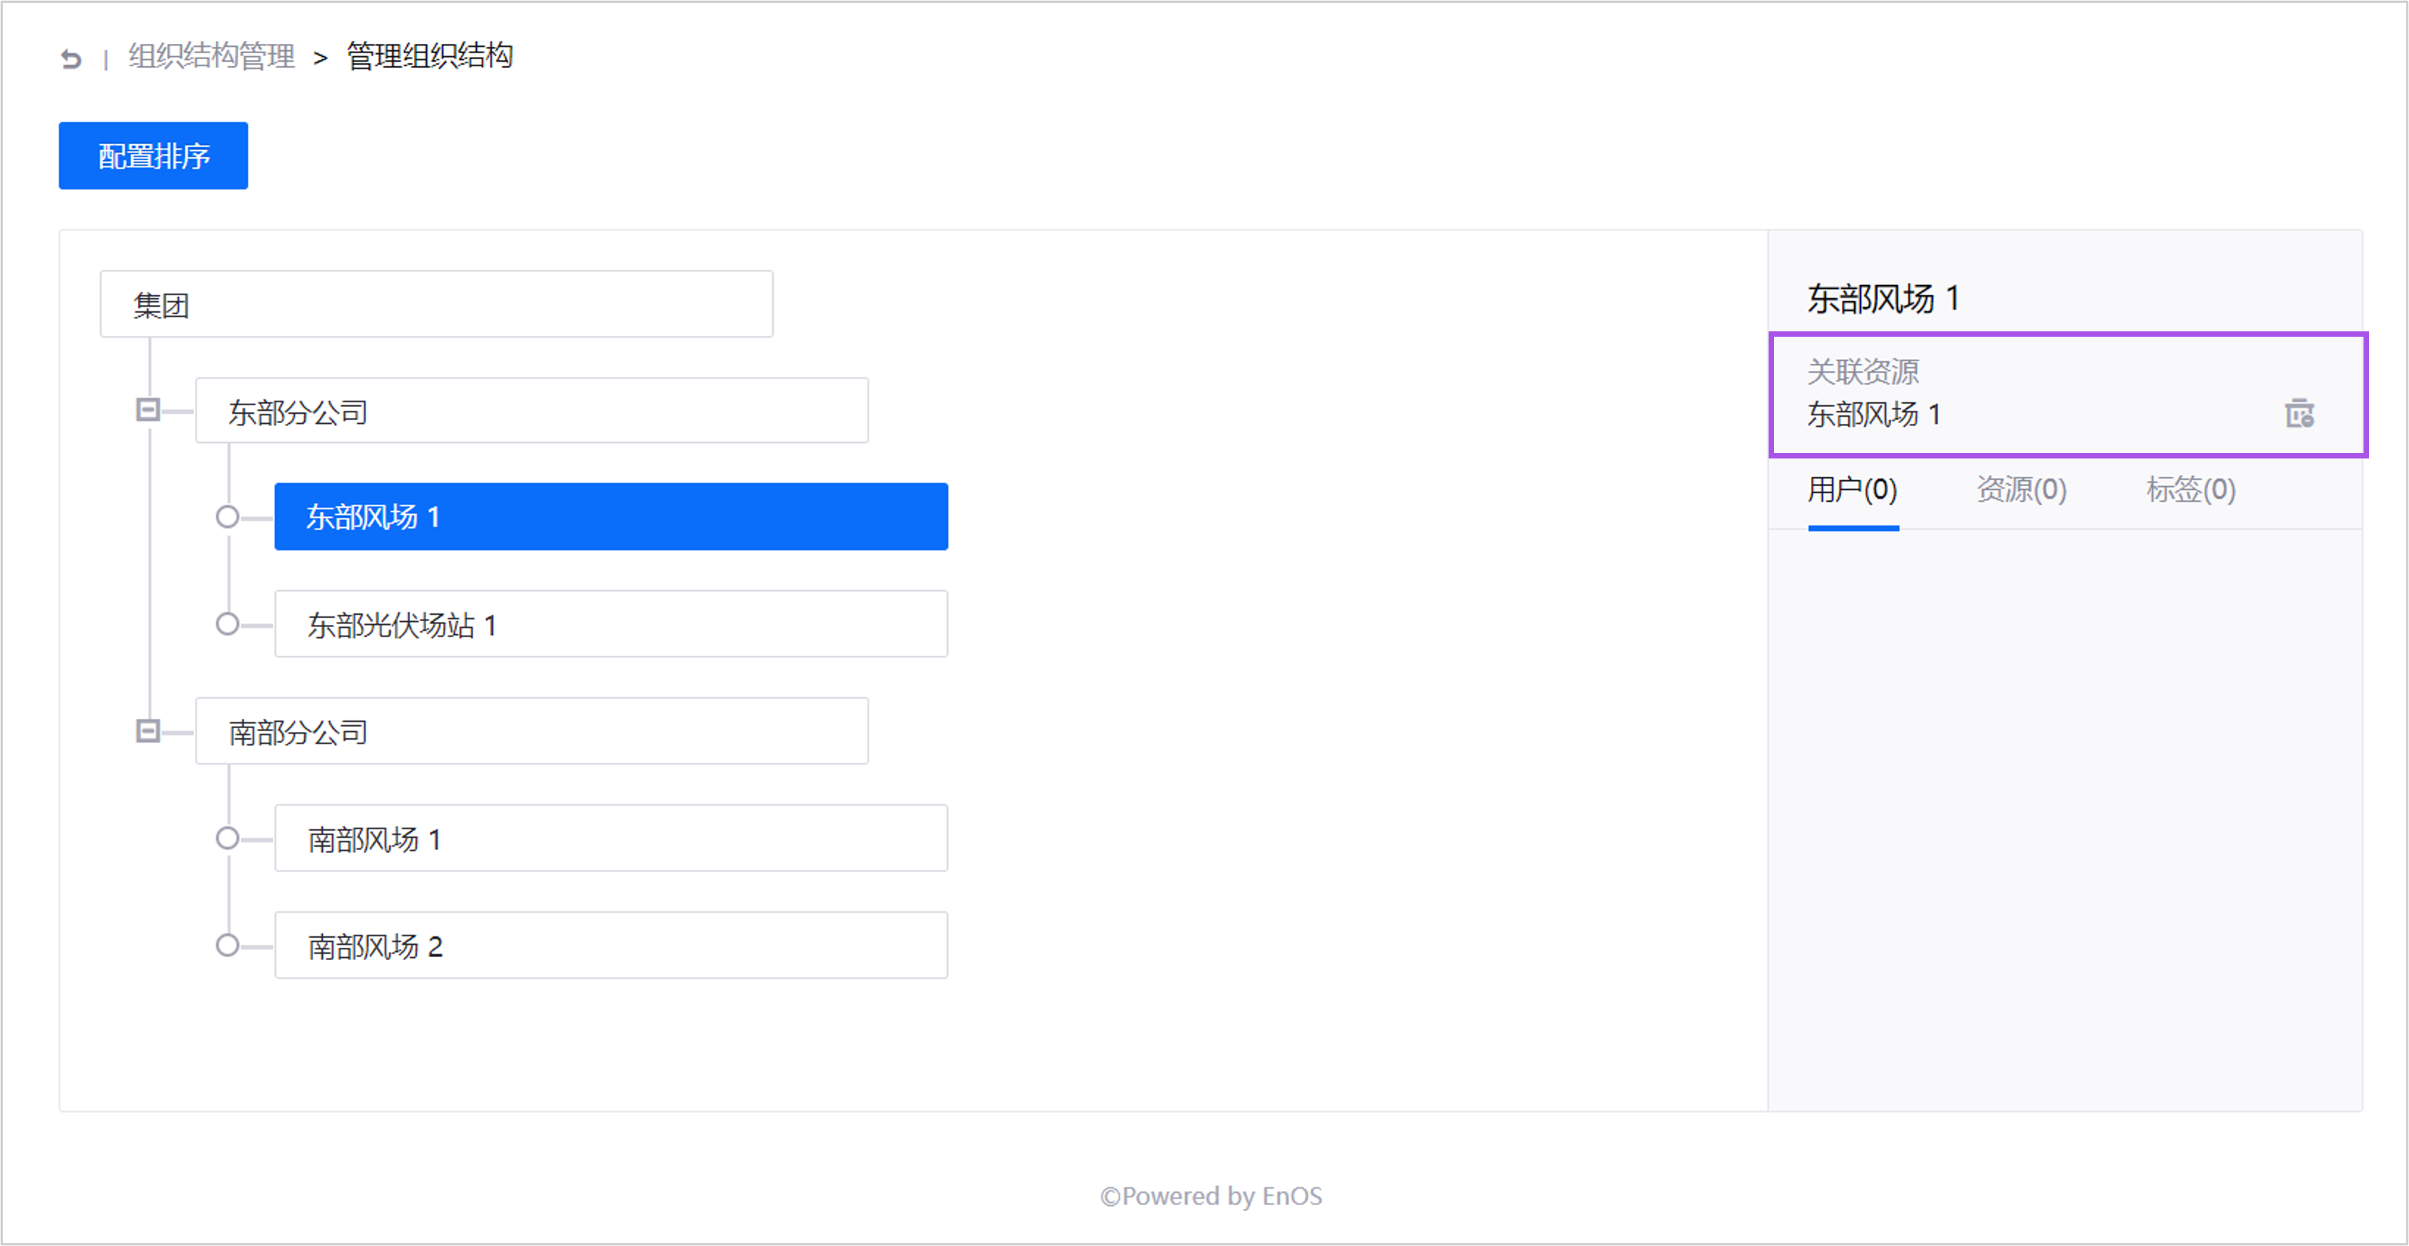This screenshot has width=2409, height=1246.
Task: Switch to the 资源(0) tab
Action: [x=2022, y=490]
